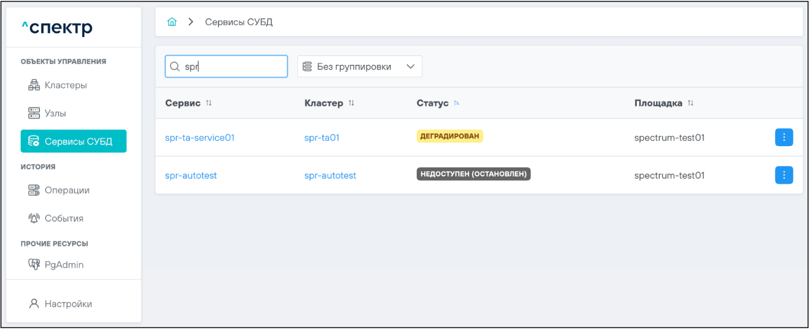Viewport: 809px width, 329px height.
Task: Sort by Площадка column sort icon
Action: point(690,103)
